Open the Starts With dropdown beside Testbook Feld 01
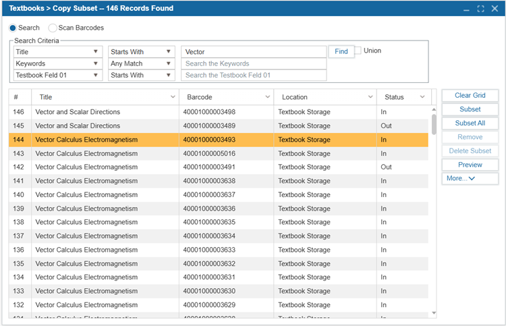 (142, 75)
